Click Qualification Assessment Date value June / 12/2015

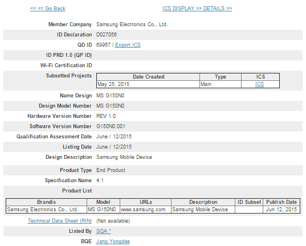(x=114, y=137)
